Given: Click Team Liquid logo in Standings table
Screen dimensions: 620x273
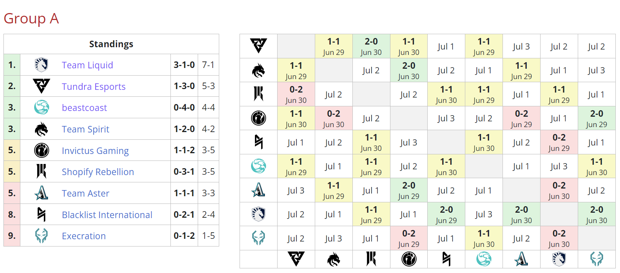Looking at the screenshot, I should [x=41, y=65].
